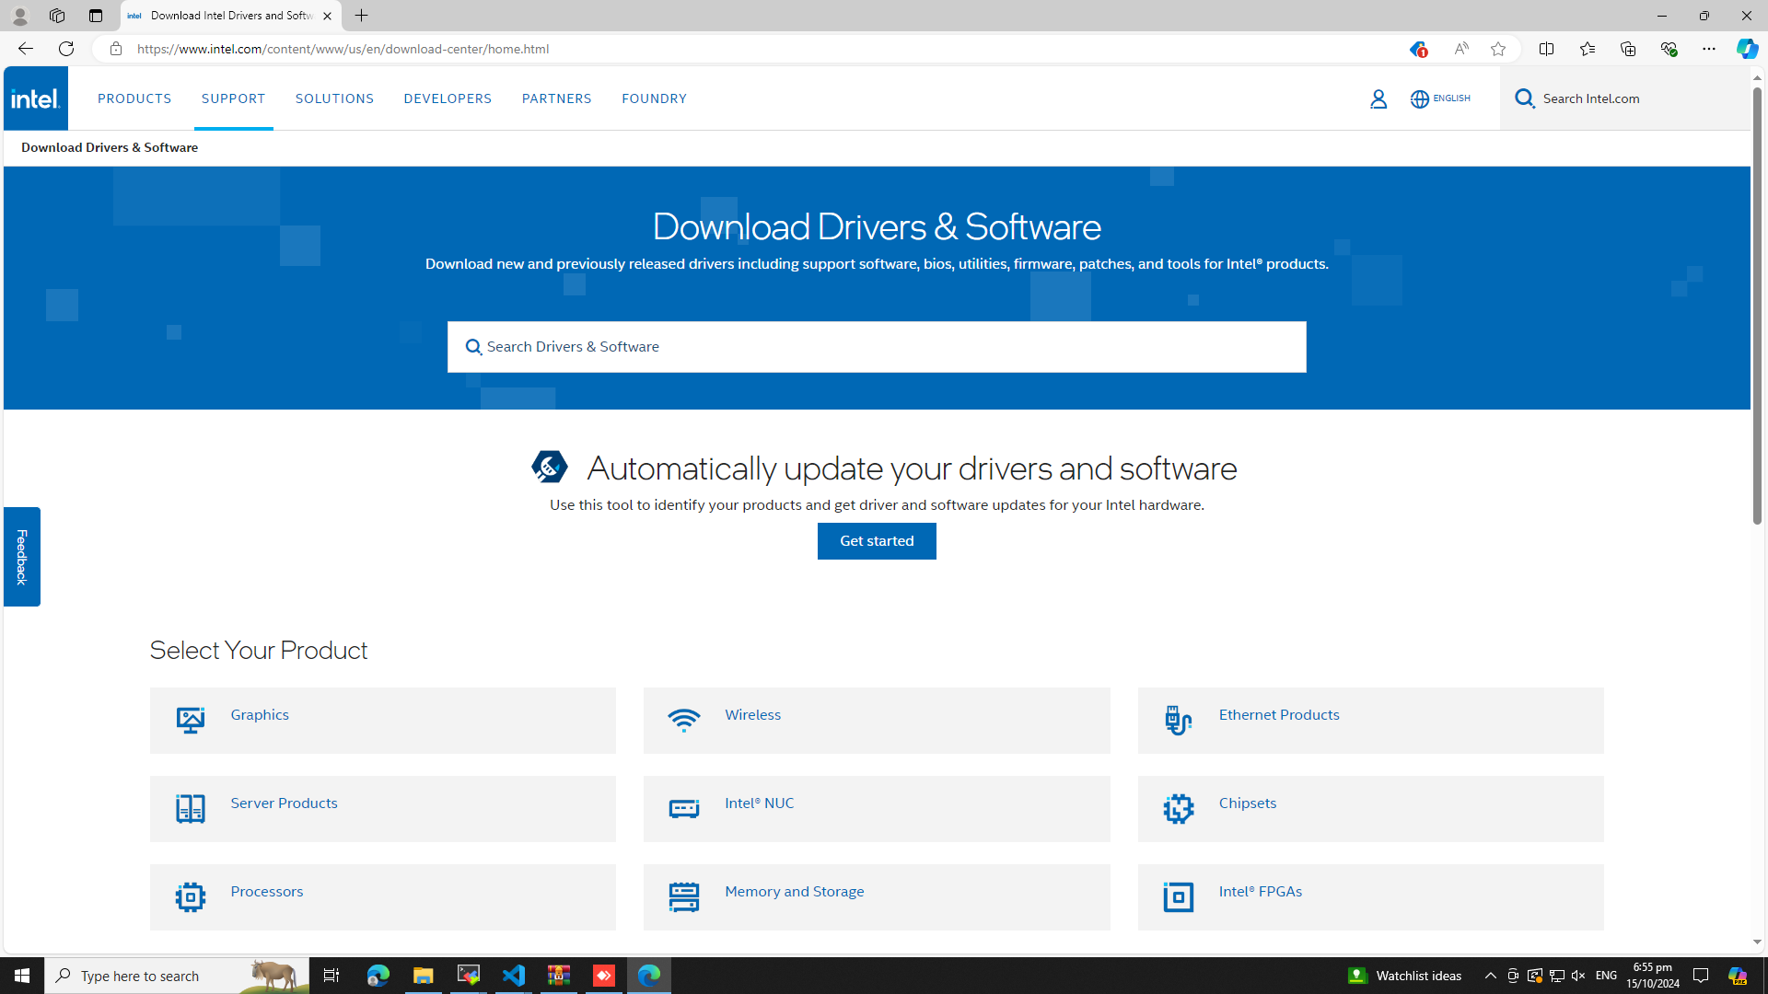Click the Wireless wifi icon
Image resolution: width=1768 pixels, height=994 pixels.
pos(684,720)
